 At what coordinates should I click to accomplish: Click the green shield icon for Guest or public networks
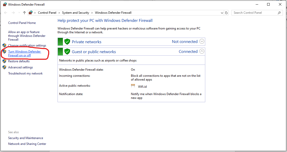[67, 52]
